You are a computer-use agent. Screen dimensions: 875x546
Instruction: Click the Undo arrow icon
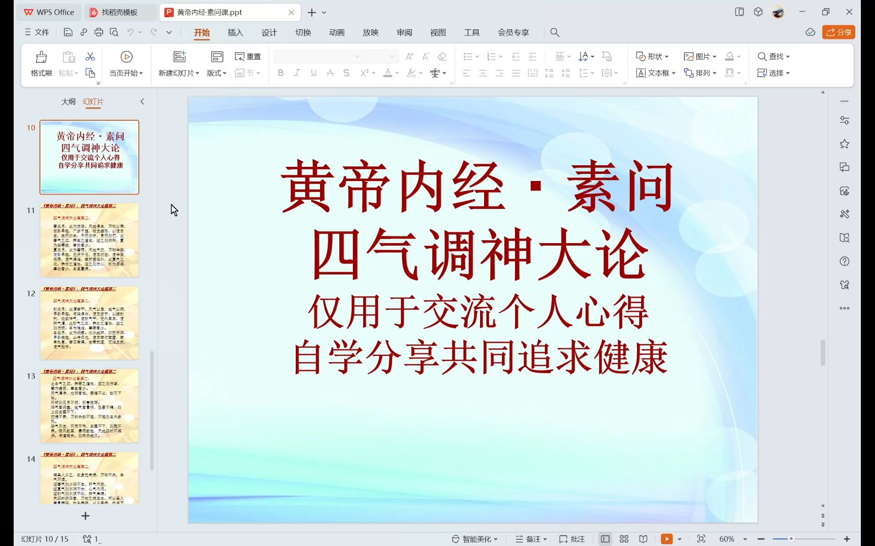[130, 32]
